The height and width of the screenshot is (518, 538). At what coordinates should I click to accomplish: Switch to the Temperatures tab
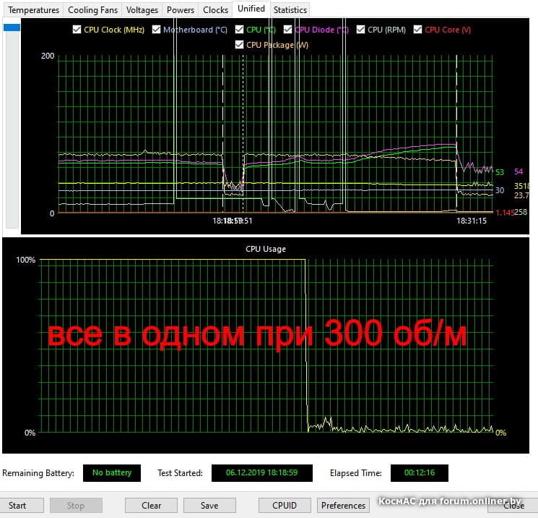click(33, 10)
